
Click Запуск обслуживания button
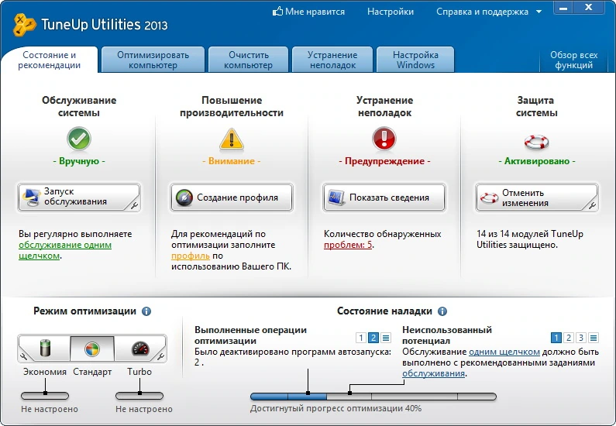pos(79,197)
